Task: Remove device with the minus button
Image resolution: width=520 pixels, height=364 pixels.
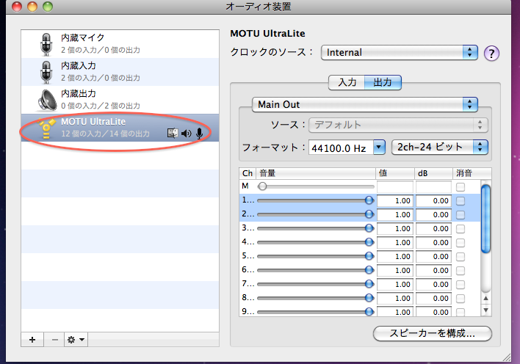Action: click(55, 340)
